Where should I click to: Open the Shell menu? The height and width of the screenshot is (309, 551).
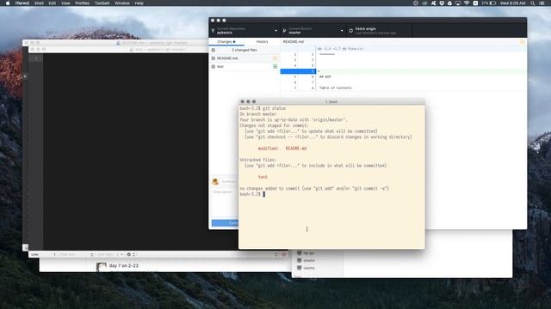tap(39, 3)
